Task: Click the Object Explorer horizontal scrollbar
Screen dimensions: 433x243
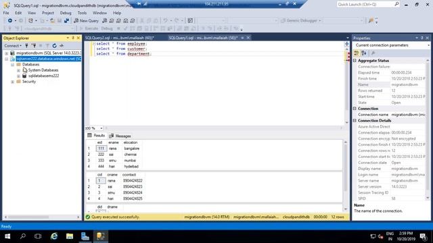Action: tap(41, 217)
